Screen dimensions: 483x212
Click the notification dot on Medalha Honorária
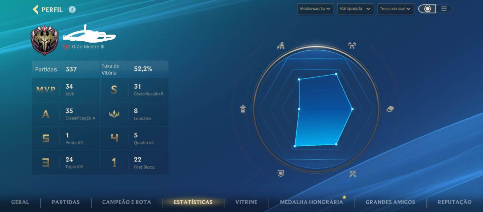(344, 197)
